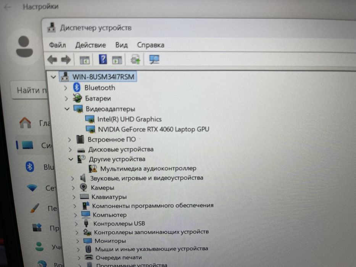Select the Очереди печати row text

coord(119,257)
